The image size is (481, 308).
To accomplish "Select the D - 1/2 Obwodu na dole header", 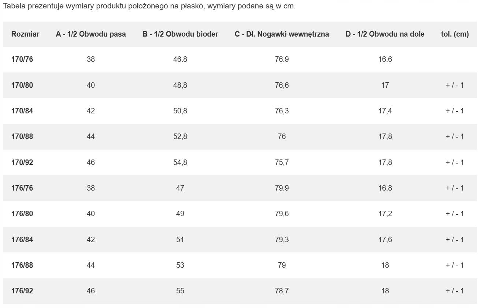I will pos(385,34).
